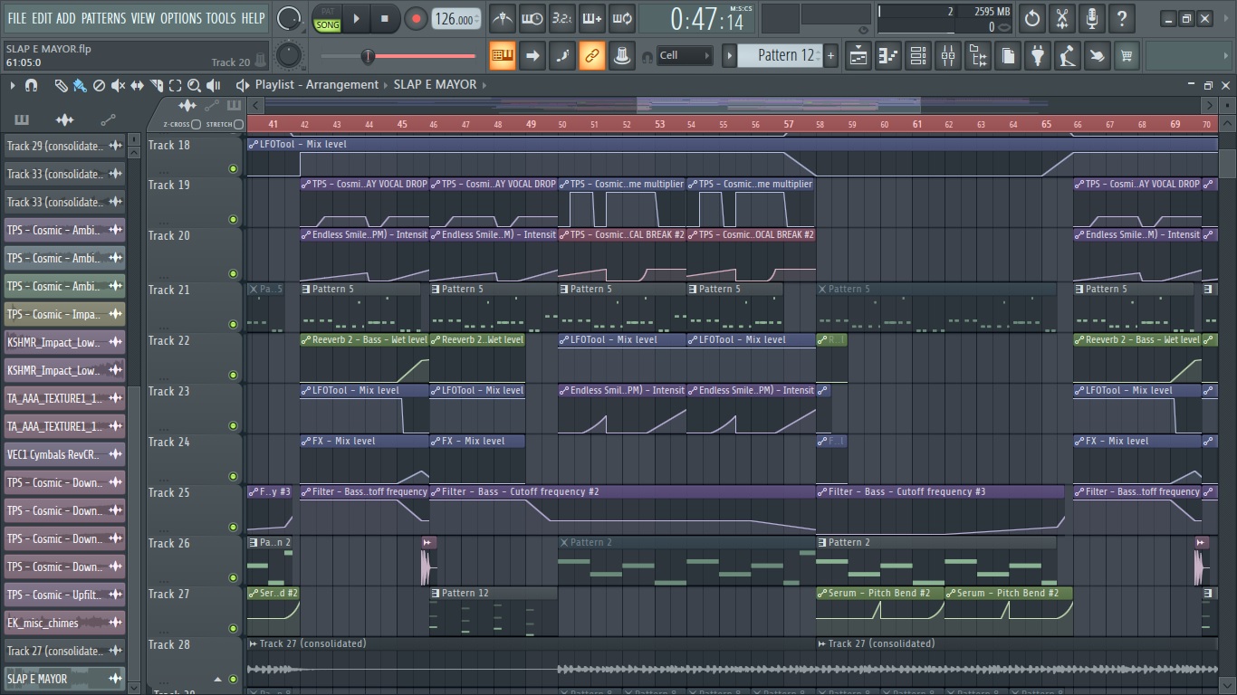This screenshot has height=695, width=1237.
Task: Toggle wait for input to start playing
Action: [532, 18]
